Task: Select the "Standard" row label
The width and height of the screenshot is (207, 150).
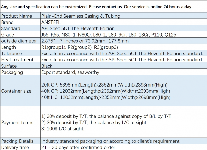Action: click(11, 28)
